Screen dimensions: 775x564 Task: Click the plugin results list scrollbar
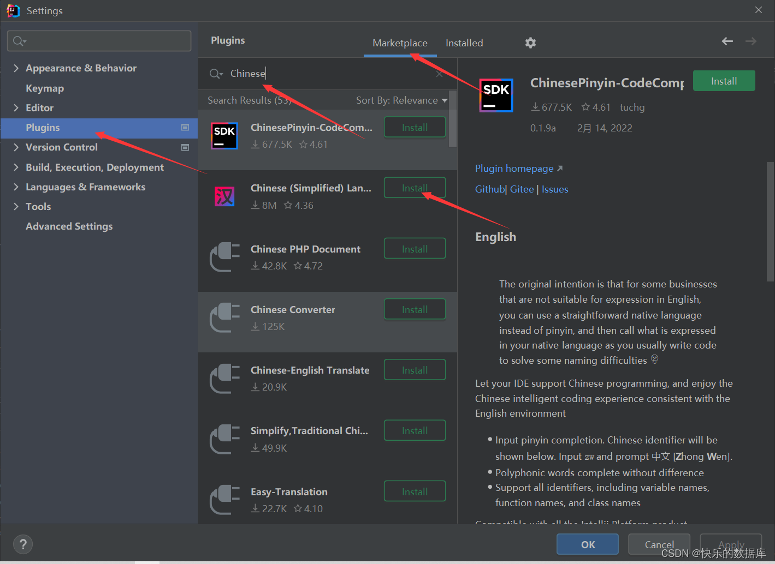coord(452,119)
